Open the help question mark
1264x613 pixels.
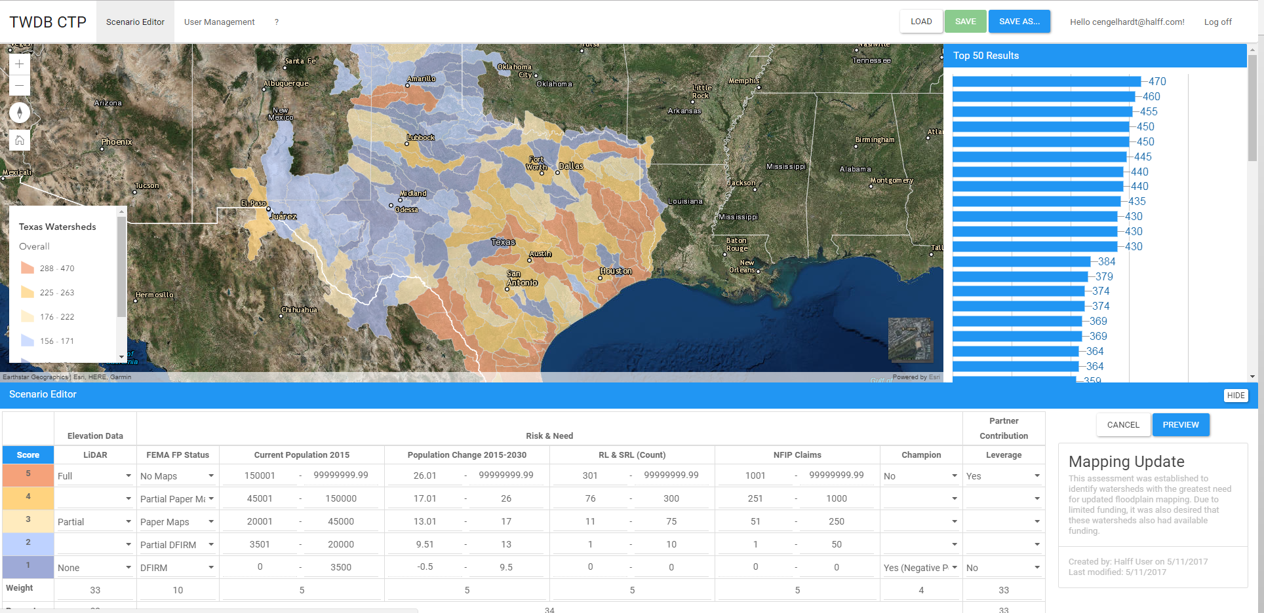[x=277, y=22]
